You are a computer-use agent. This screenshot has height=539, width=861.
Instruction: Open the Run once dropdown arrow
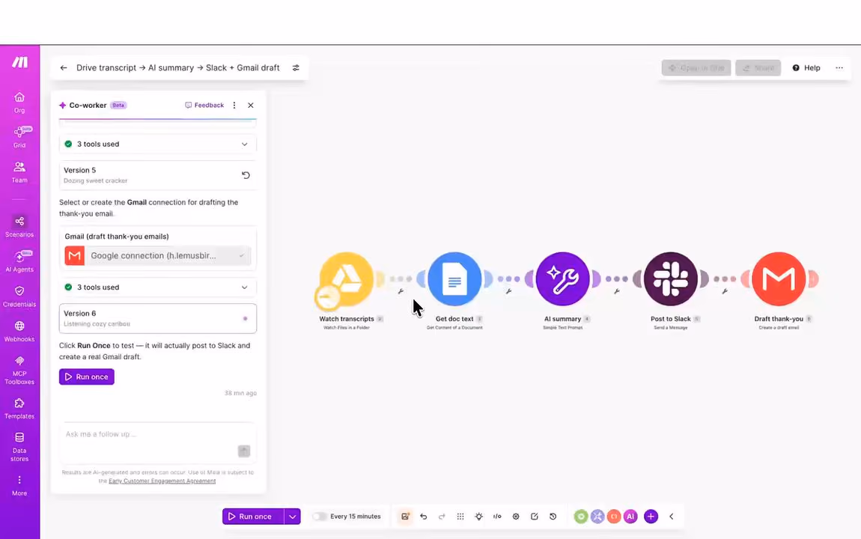(x=292, y=516)
